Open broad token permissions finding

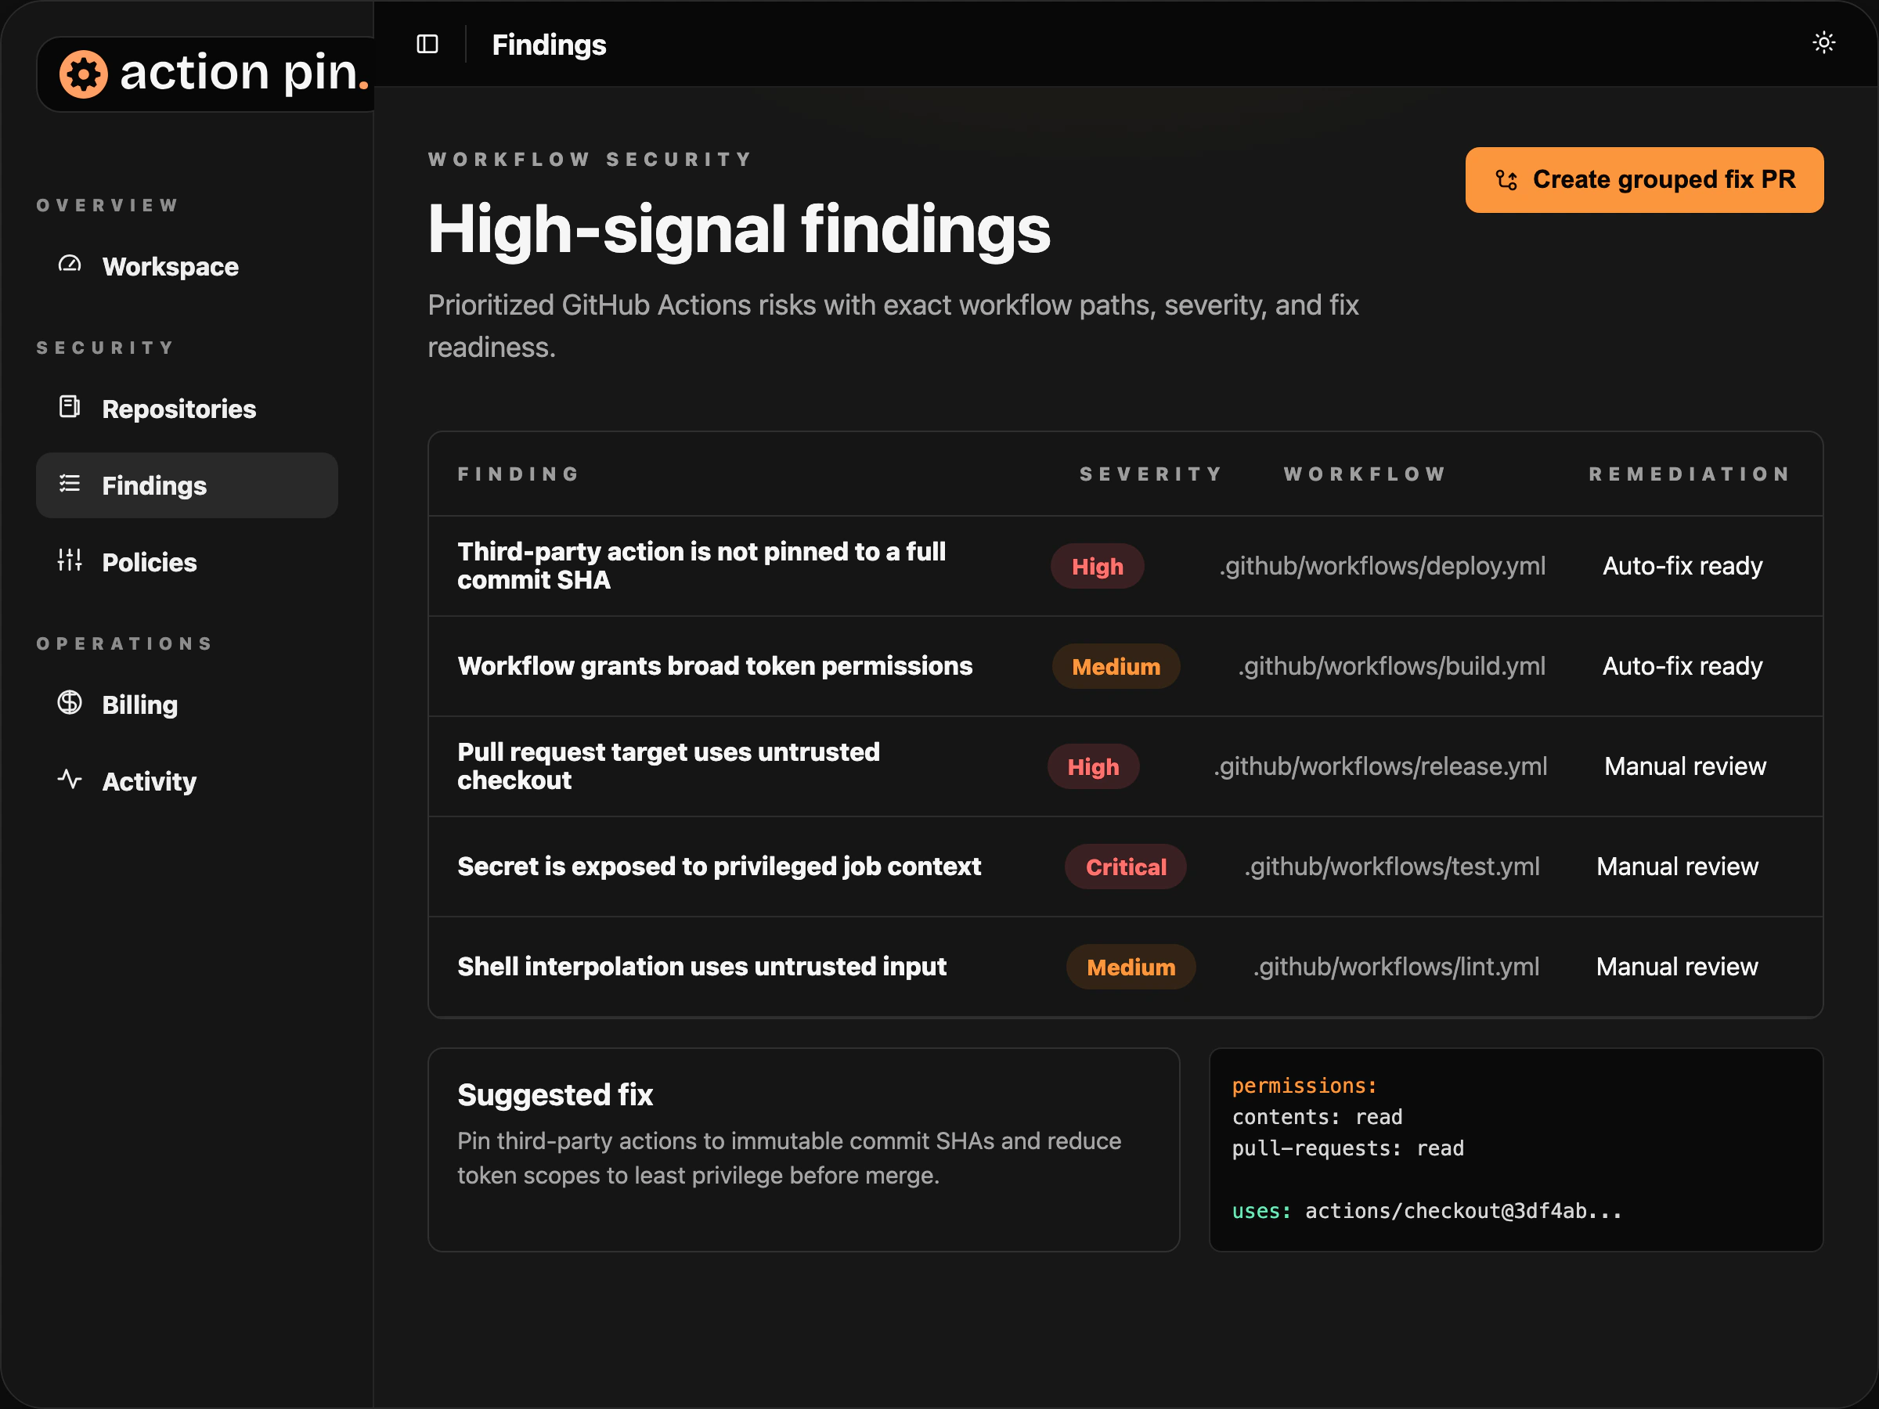coord(716,666)
